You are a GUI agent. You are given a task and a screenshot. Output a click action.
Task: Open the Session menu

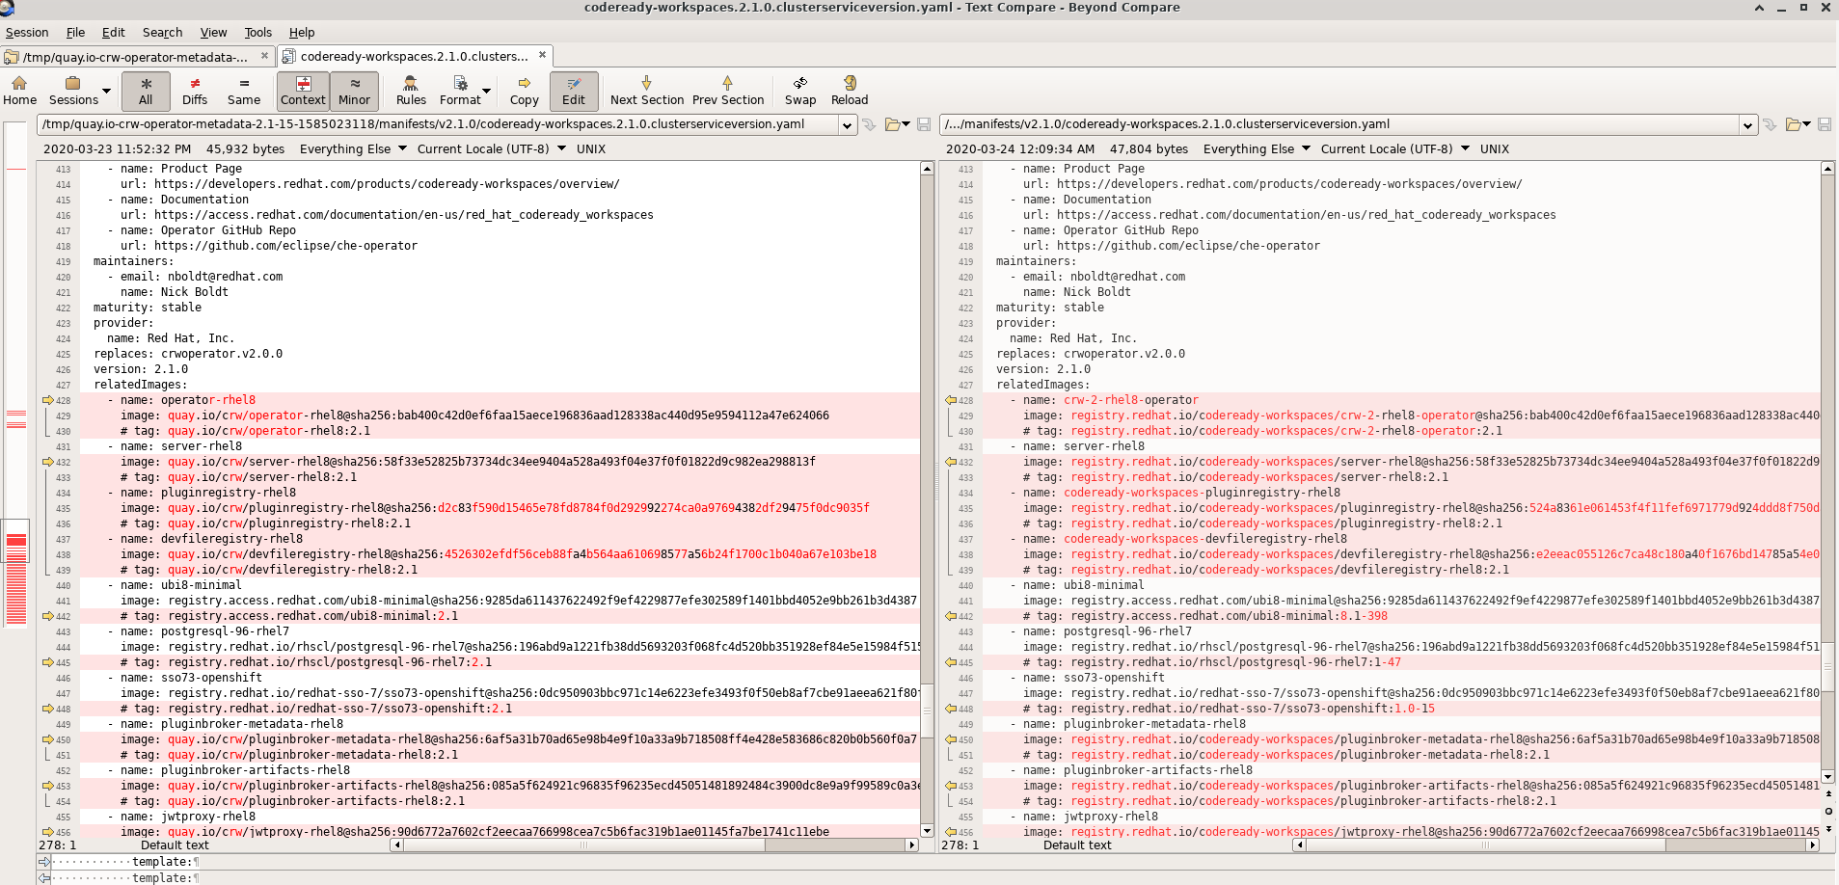click(x=27, y=33)
